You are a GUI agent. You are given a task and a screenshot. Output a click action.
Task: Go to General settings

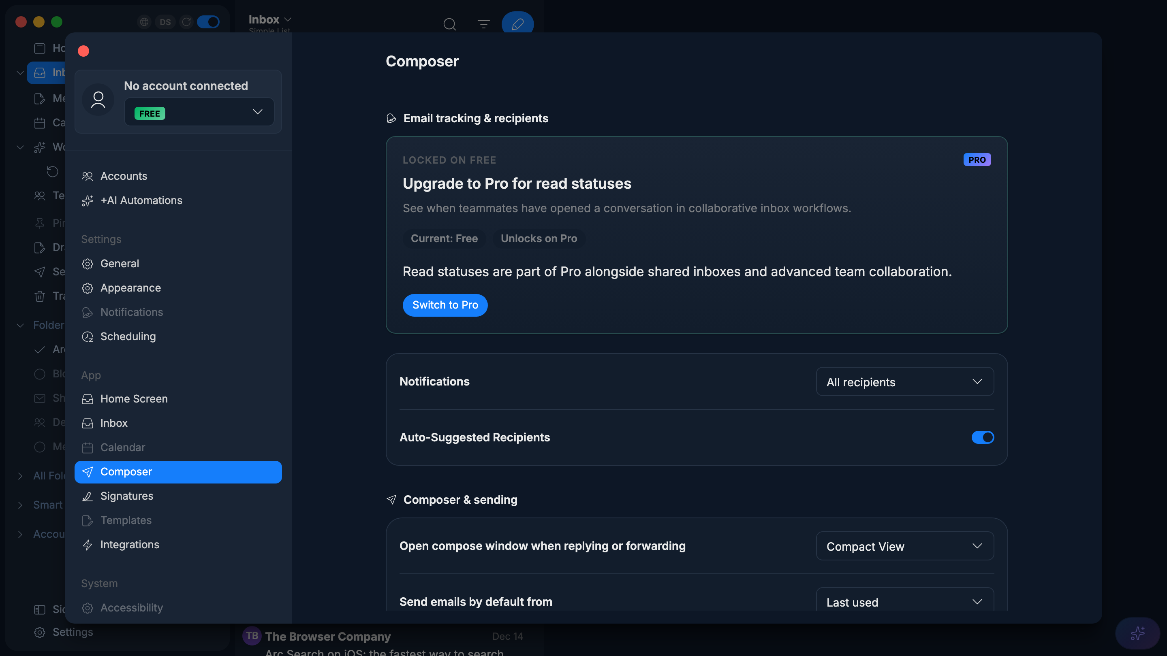click(x=178, y=264)
